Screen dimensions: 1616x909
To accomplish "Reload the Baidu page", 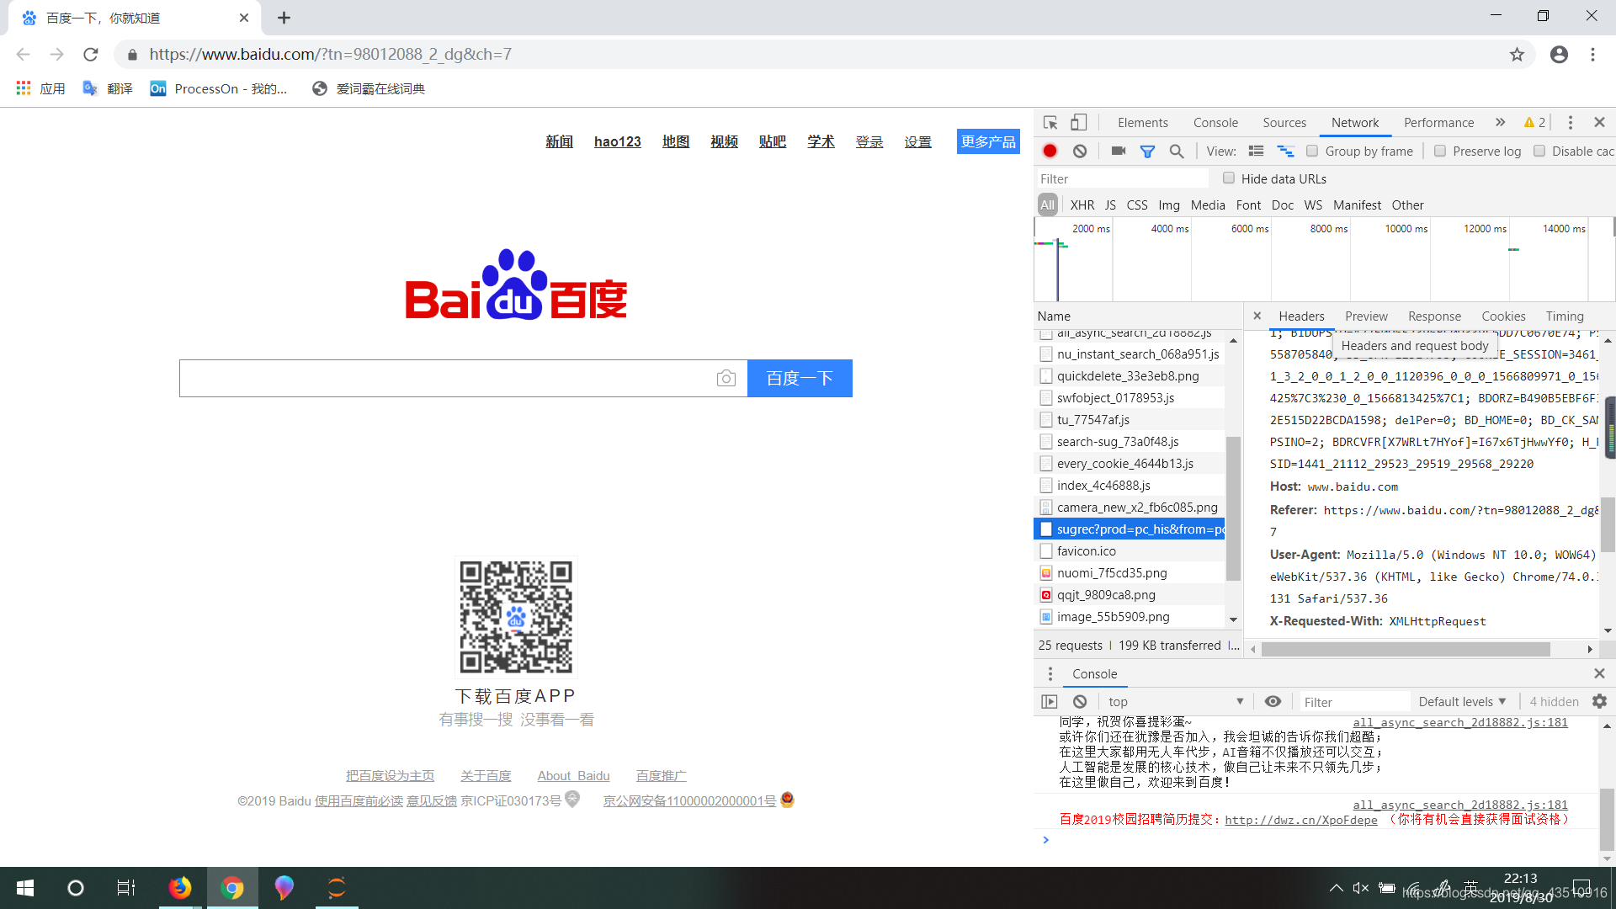I will pyautogui.click(x=91, y=55).
